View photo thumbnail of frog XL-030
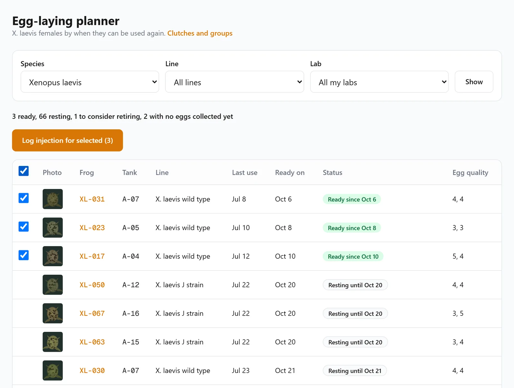This screenshot has height=388, width=514. pyautogui.click(x=53, y=370)
